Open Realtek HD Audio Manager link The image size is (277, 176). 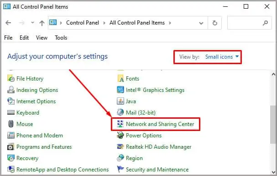click(159, 147)
